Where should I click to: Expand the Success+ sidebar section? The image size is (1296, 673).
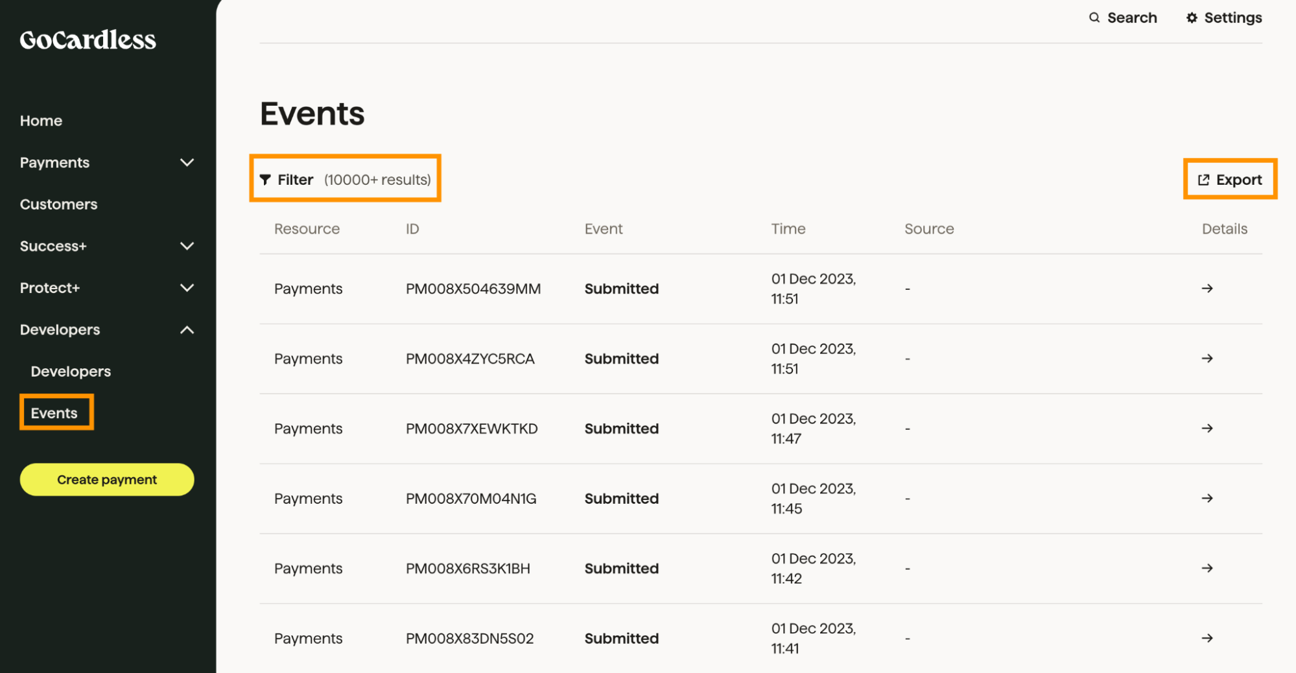187,246
